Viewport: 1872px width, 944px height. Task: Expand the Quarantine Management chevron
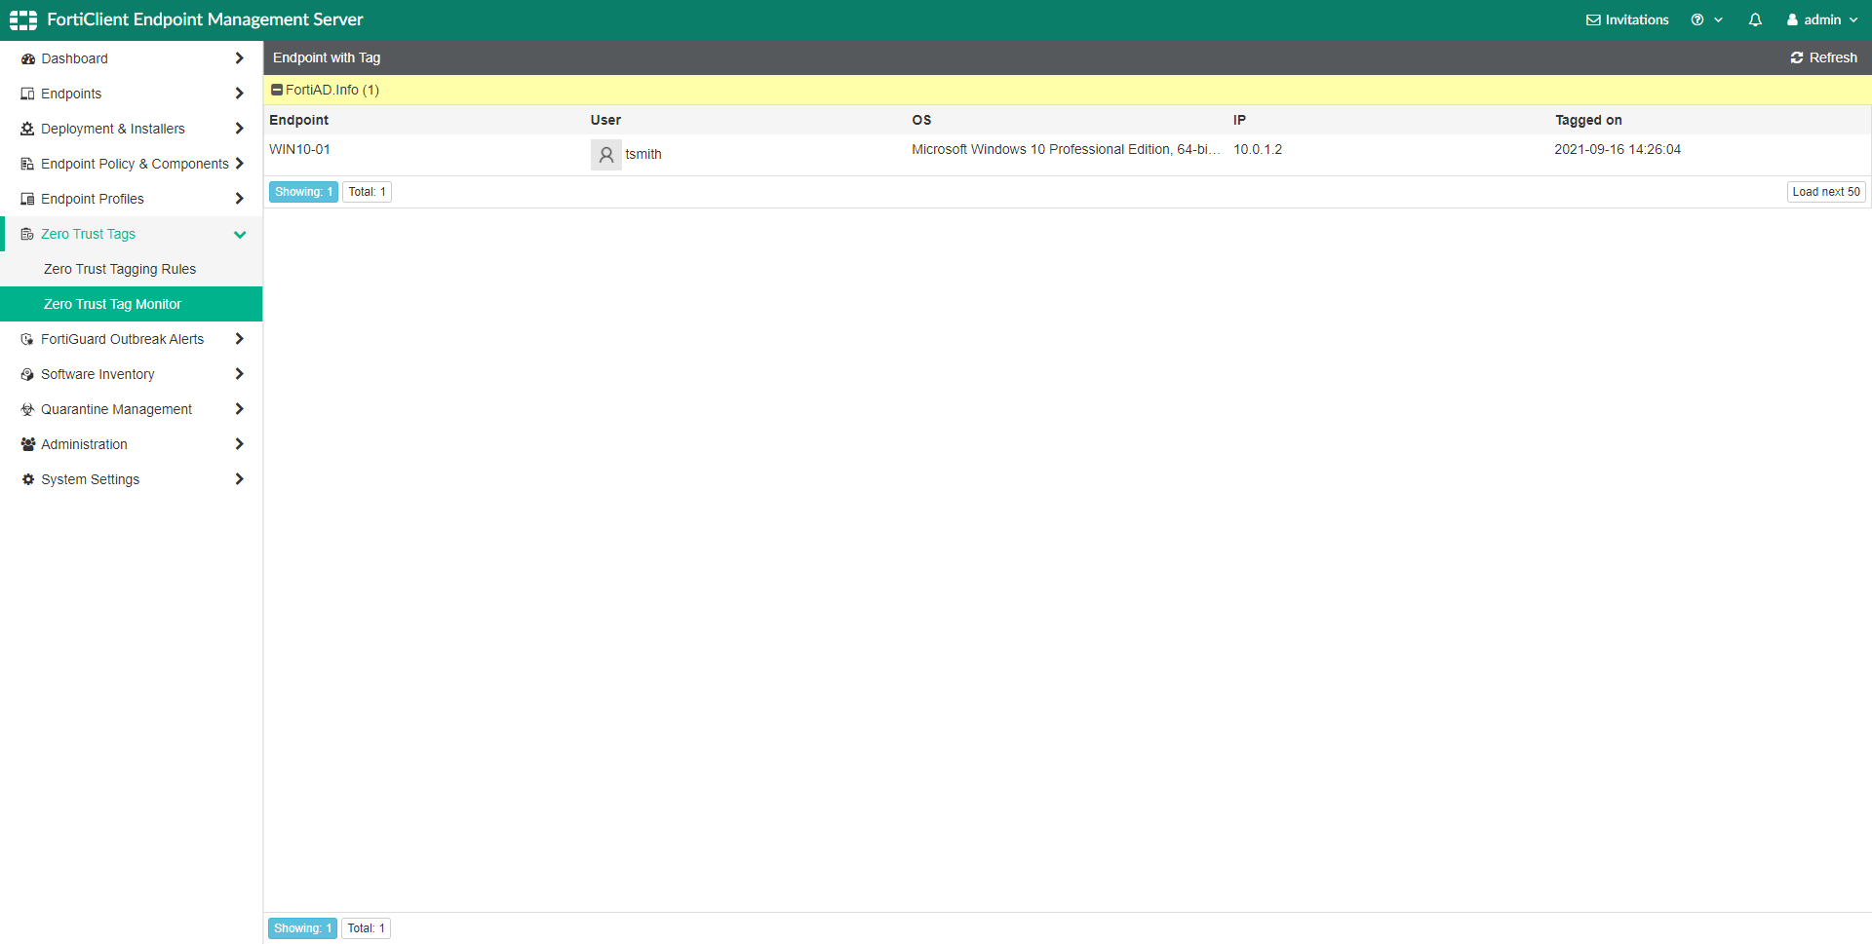pos(239,409)
